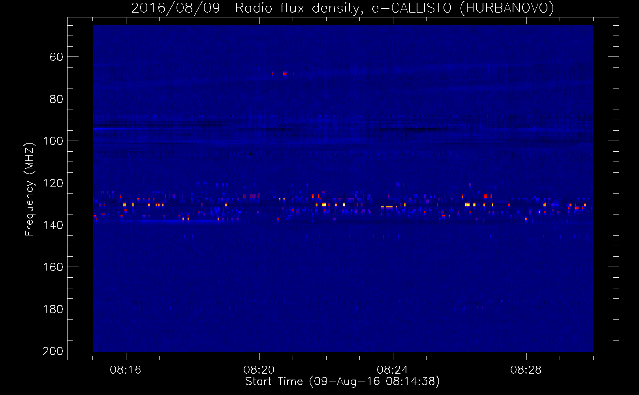Click the 08:16 time tick label
The height and width of the screenshot is (395, 639).
pos(126,370)
